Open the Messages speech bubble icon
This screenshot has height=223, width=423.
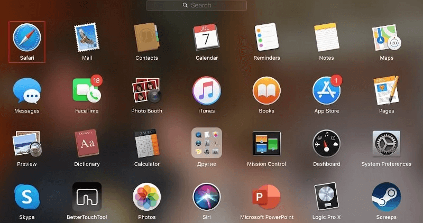click(27, 90)
